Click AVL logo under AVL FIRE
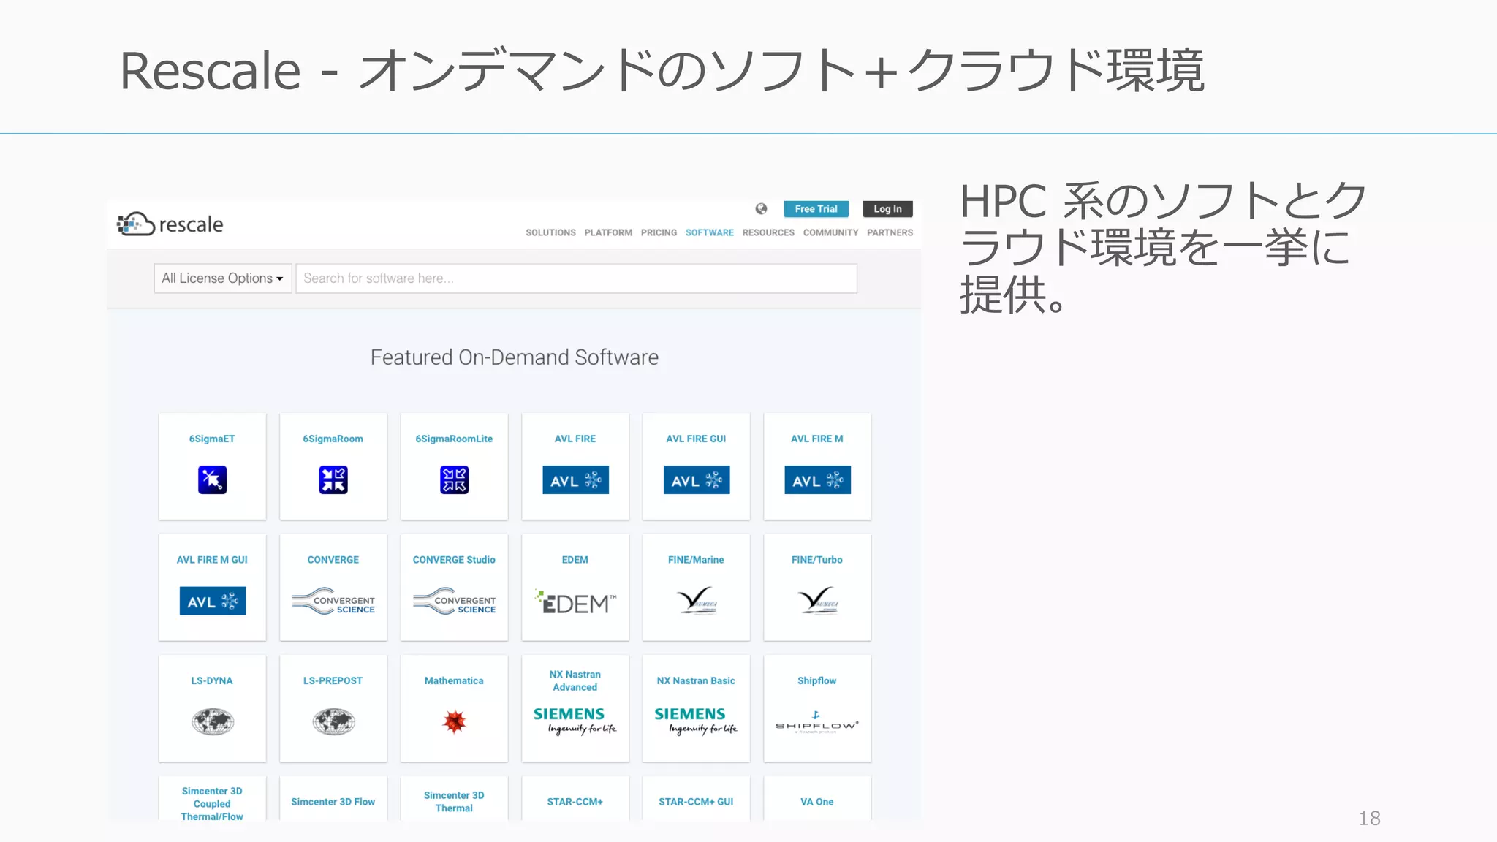The height and width of the screenshot is (842, 1497). coord(575,480)
